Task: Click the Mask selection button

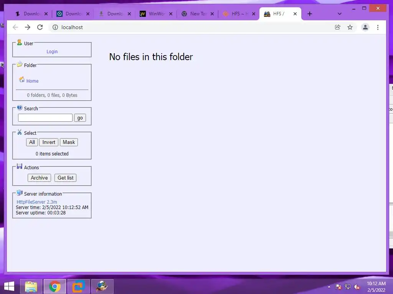Action: click(x=69, y=142)
